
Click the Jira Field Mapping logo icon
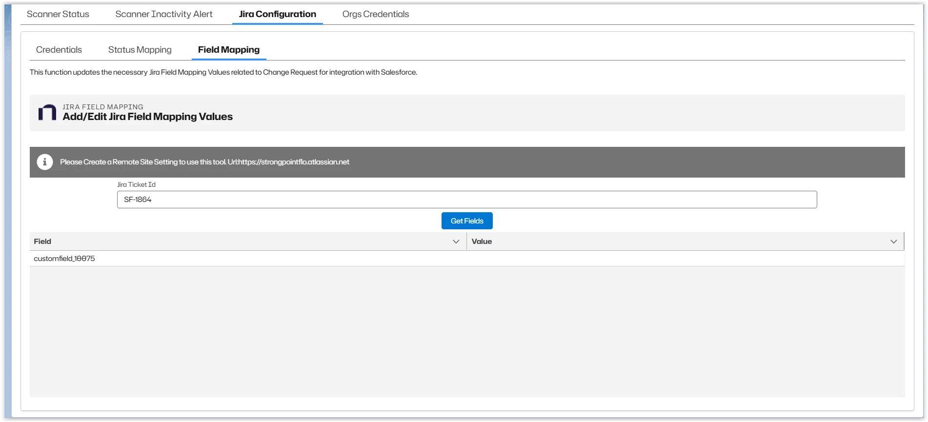click(x=47, y=113)
